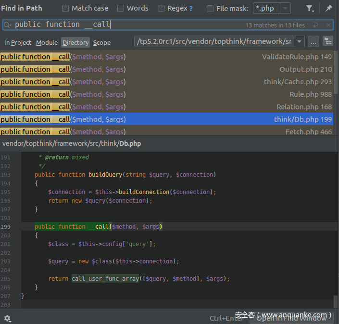The width and height of the screenshot is (339, 324).
Task: Open the filter search results menu
Action: point(310,9)
